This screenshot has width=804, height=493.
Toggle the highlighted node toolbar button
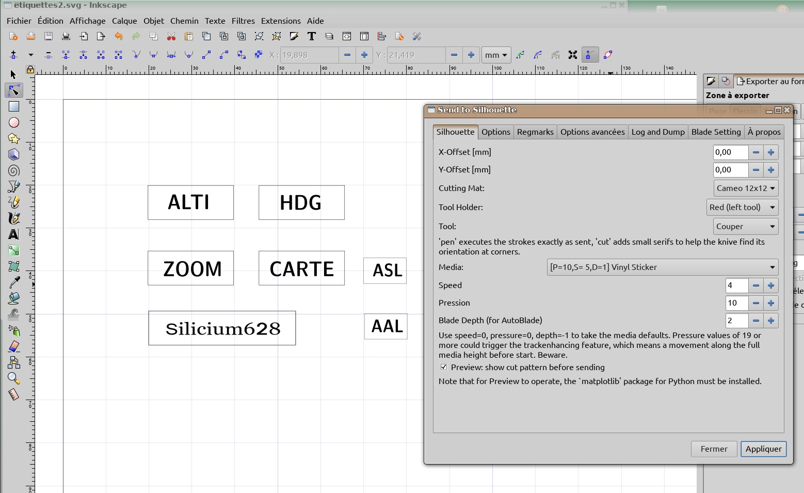590,55
